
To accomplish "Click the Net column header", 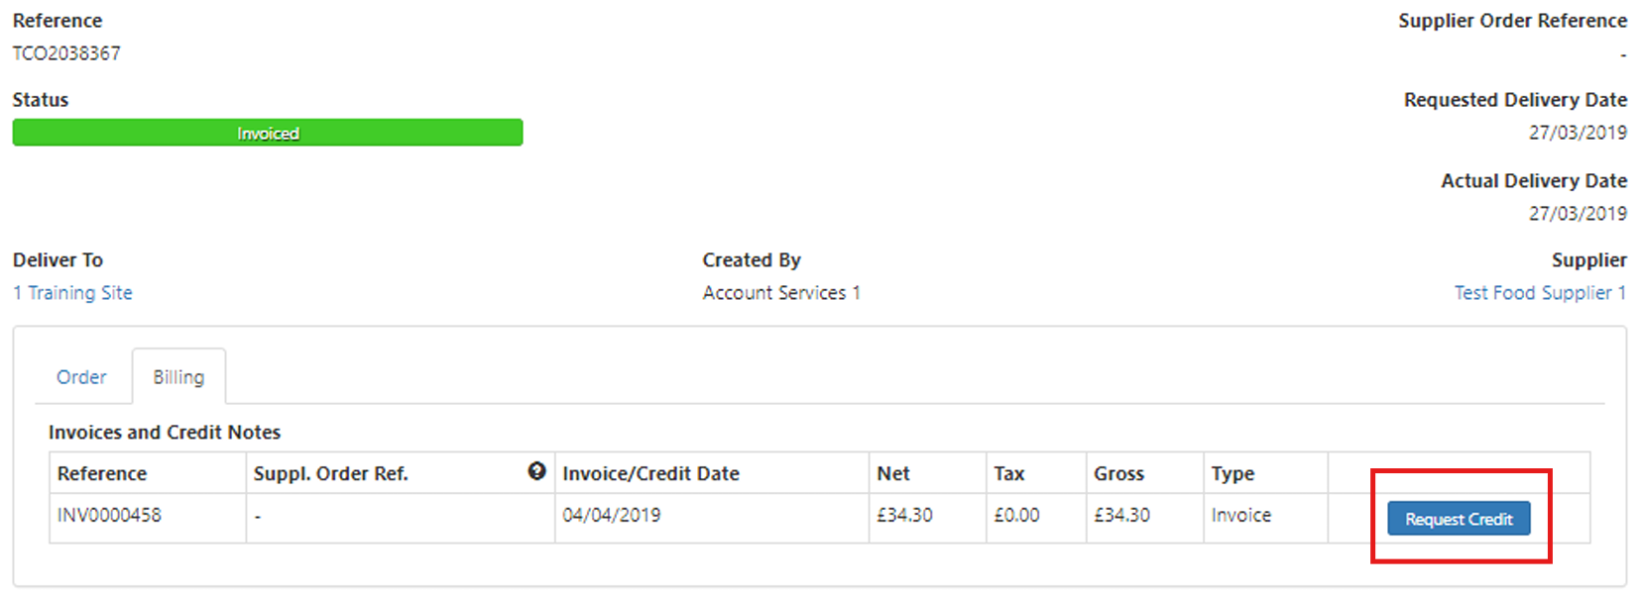I will point(893,473).
